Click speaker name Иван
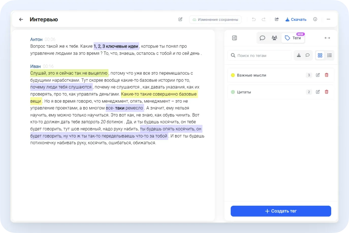Image resolution: width=349 pixels, height=233 pixels. coord(35,66)
